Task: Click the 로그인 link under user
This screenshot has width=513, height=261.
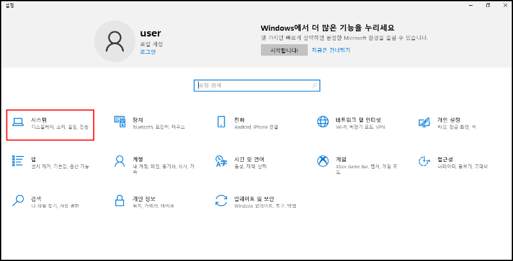Action: (x=148, y=52)
